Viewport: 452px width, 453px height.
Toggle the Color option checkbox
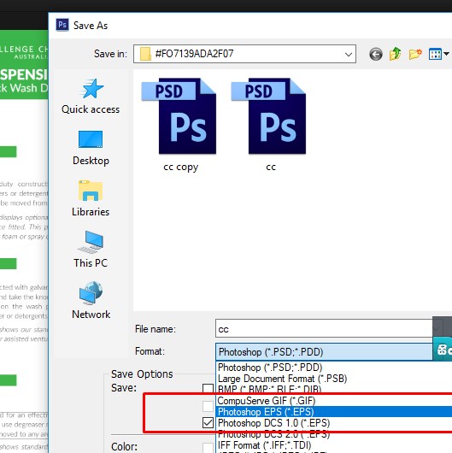208,448
